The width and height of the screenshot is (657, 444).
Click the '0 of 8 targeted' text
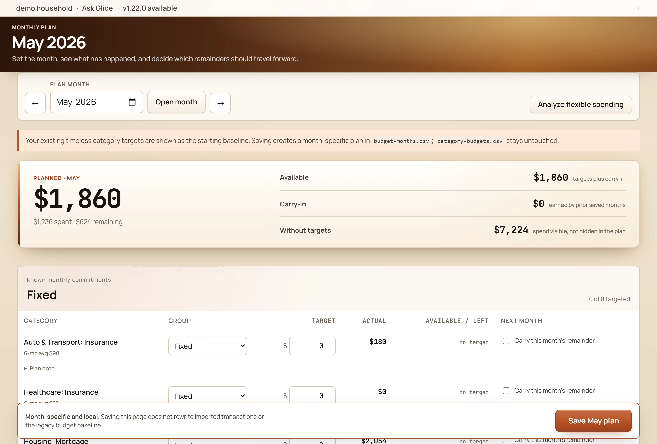609,299
